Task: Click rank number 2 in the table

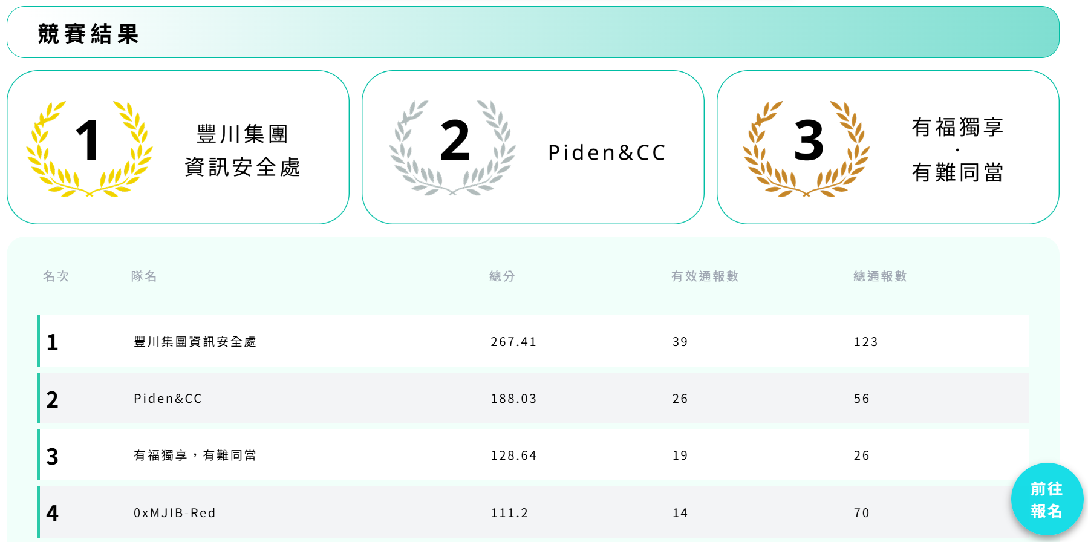Action: coord(53,399)
